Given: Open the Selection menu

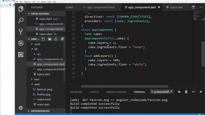Looking at the screenshot, I should coord(27,2).
